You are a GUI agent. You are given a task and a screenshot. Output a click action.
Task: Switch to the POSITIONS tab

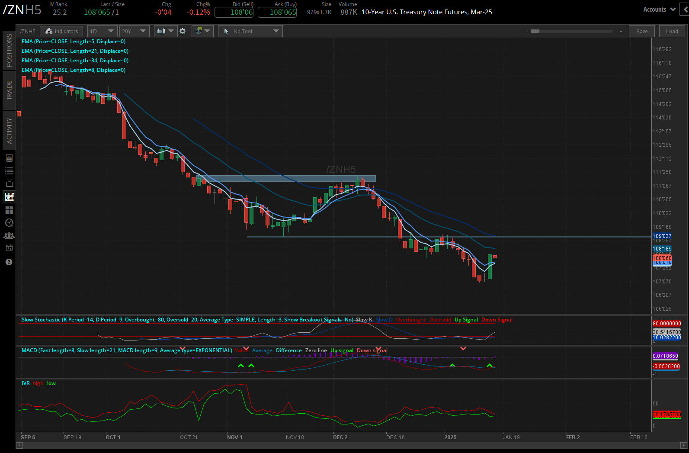pos(9,50)
